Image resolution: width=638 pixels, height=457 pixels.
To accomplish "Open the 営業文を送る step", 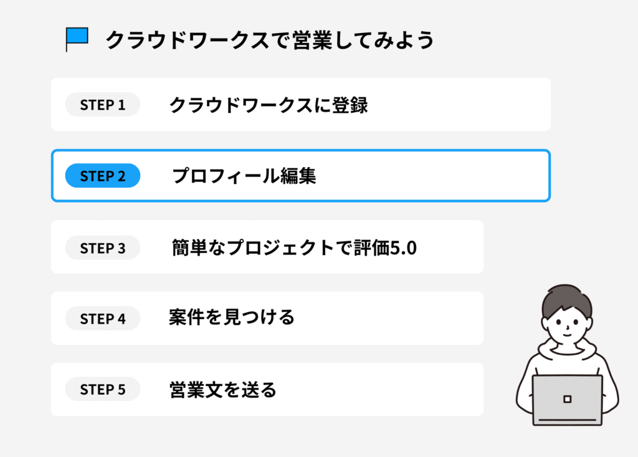I will tap(222, 390).
